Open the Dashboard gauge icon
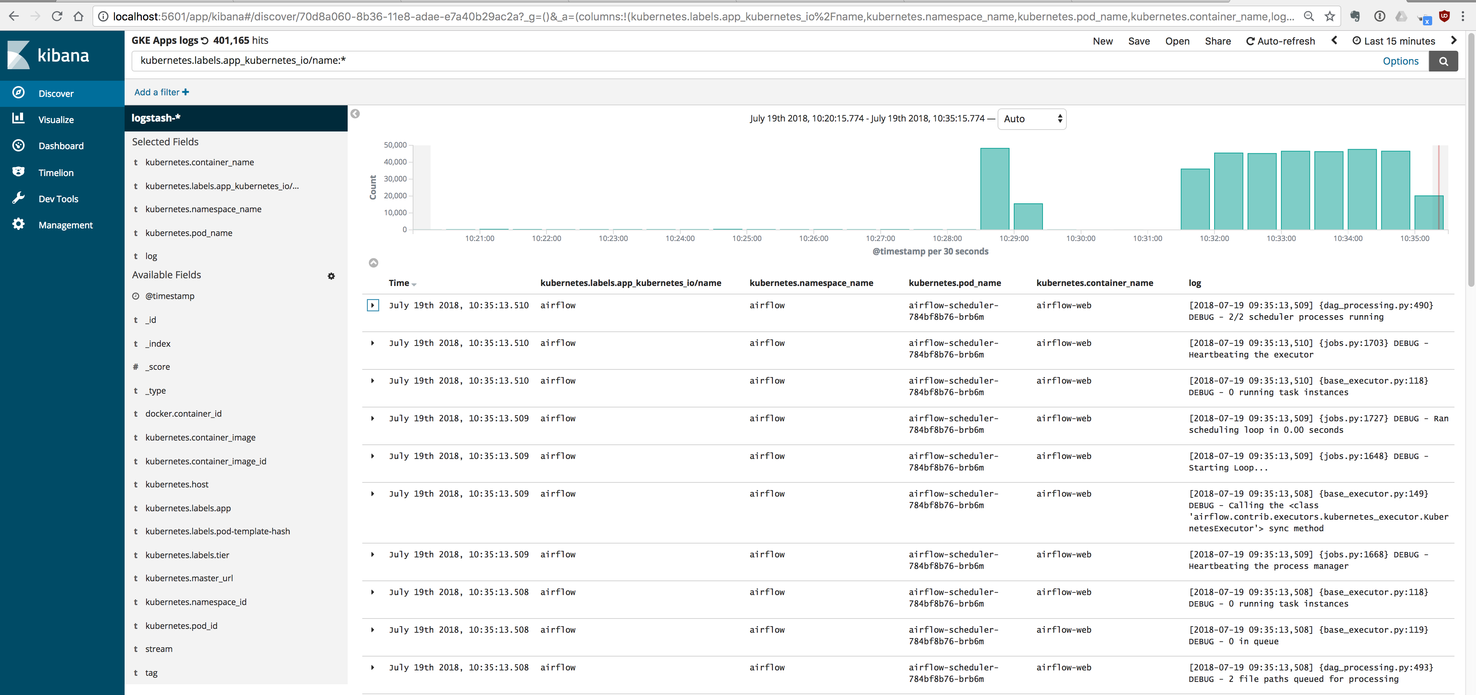Viewport: 1476px width, 695px height. [18, 146]
